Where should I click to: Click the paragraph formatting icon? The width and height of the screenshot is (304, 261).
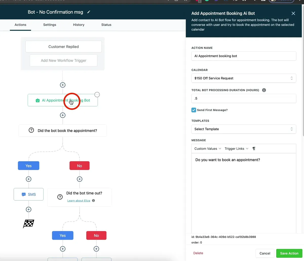[x=254, y=149]
